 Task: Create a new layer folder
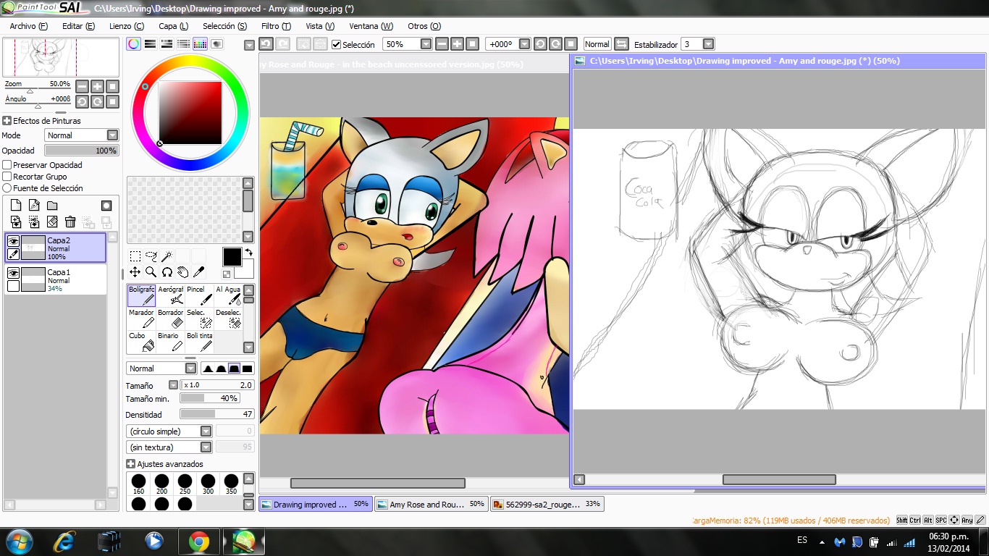point(52,206)
